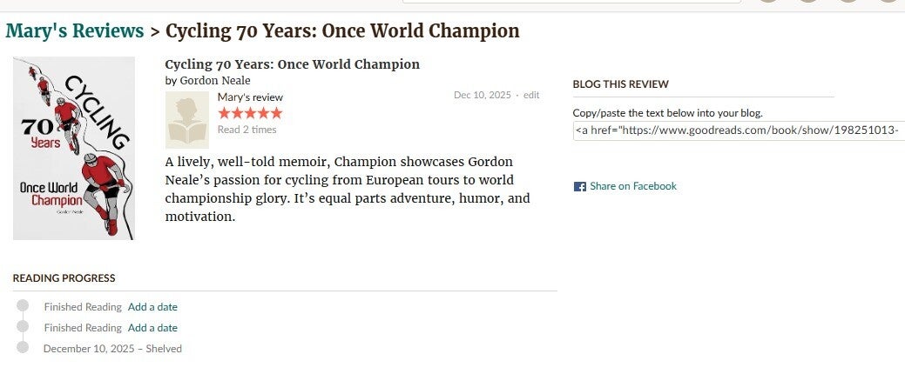
Task: Click the Dec 10, 2025 review date
Action: point(482,95)
